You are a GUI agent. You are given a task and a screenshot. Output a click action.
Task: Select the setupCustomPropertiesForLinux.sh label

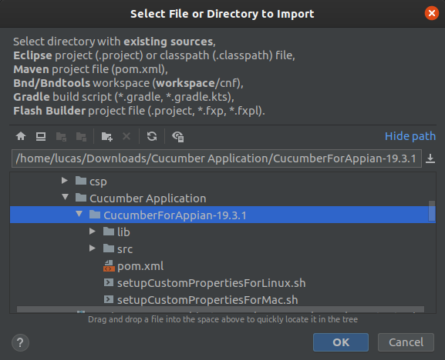tap(211, 283)
